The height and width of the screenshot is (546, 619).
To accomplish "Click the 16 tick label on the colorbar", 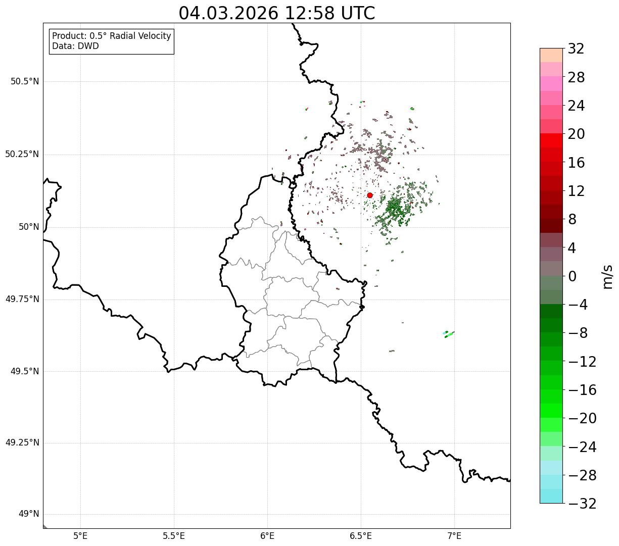I will click(x=576, y=163).
